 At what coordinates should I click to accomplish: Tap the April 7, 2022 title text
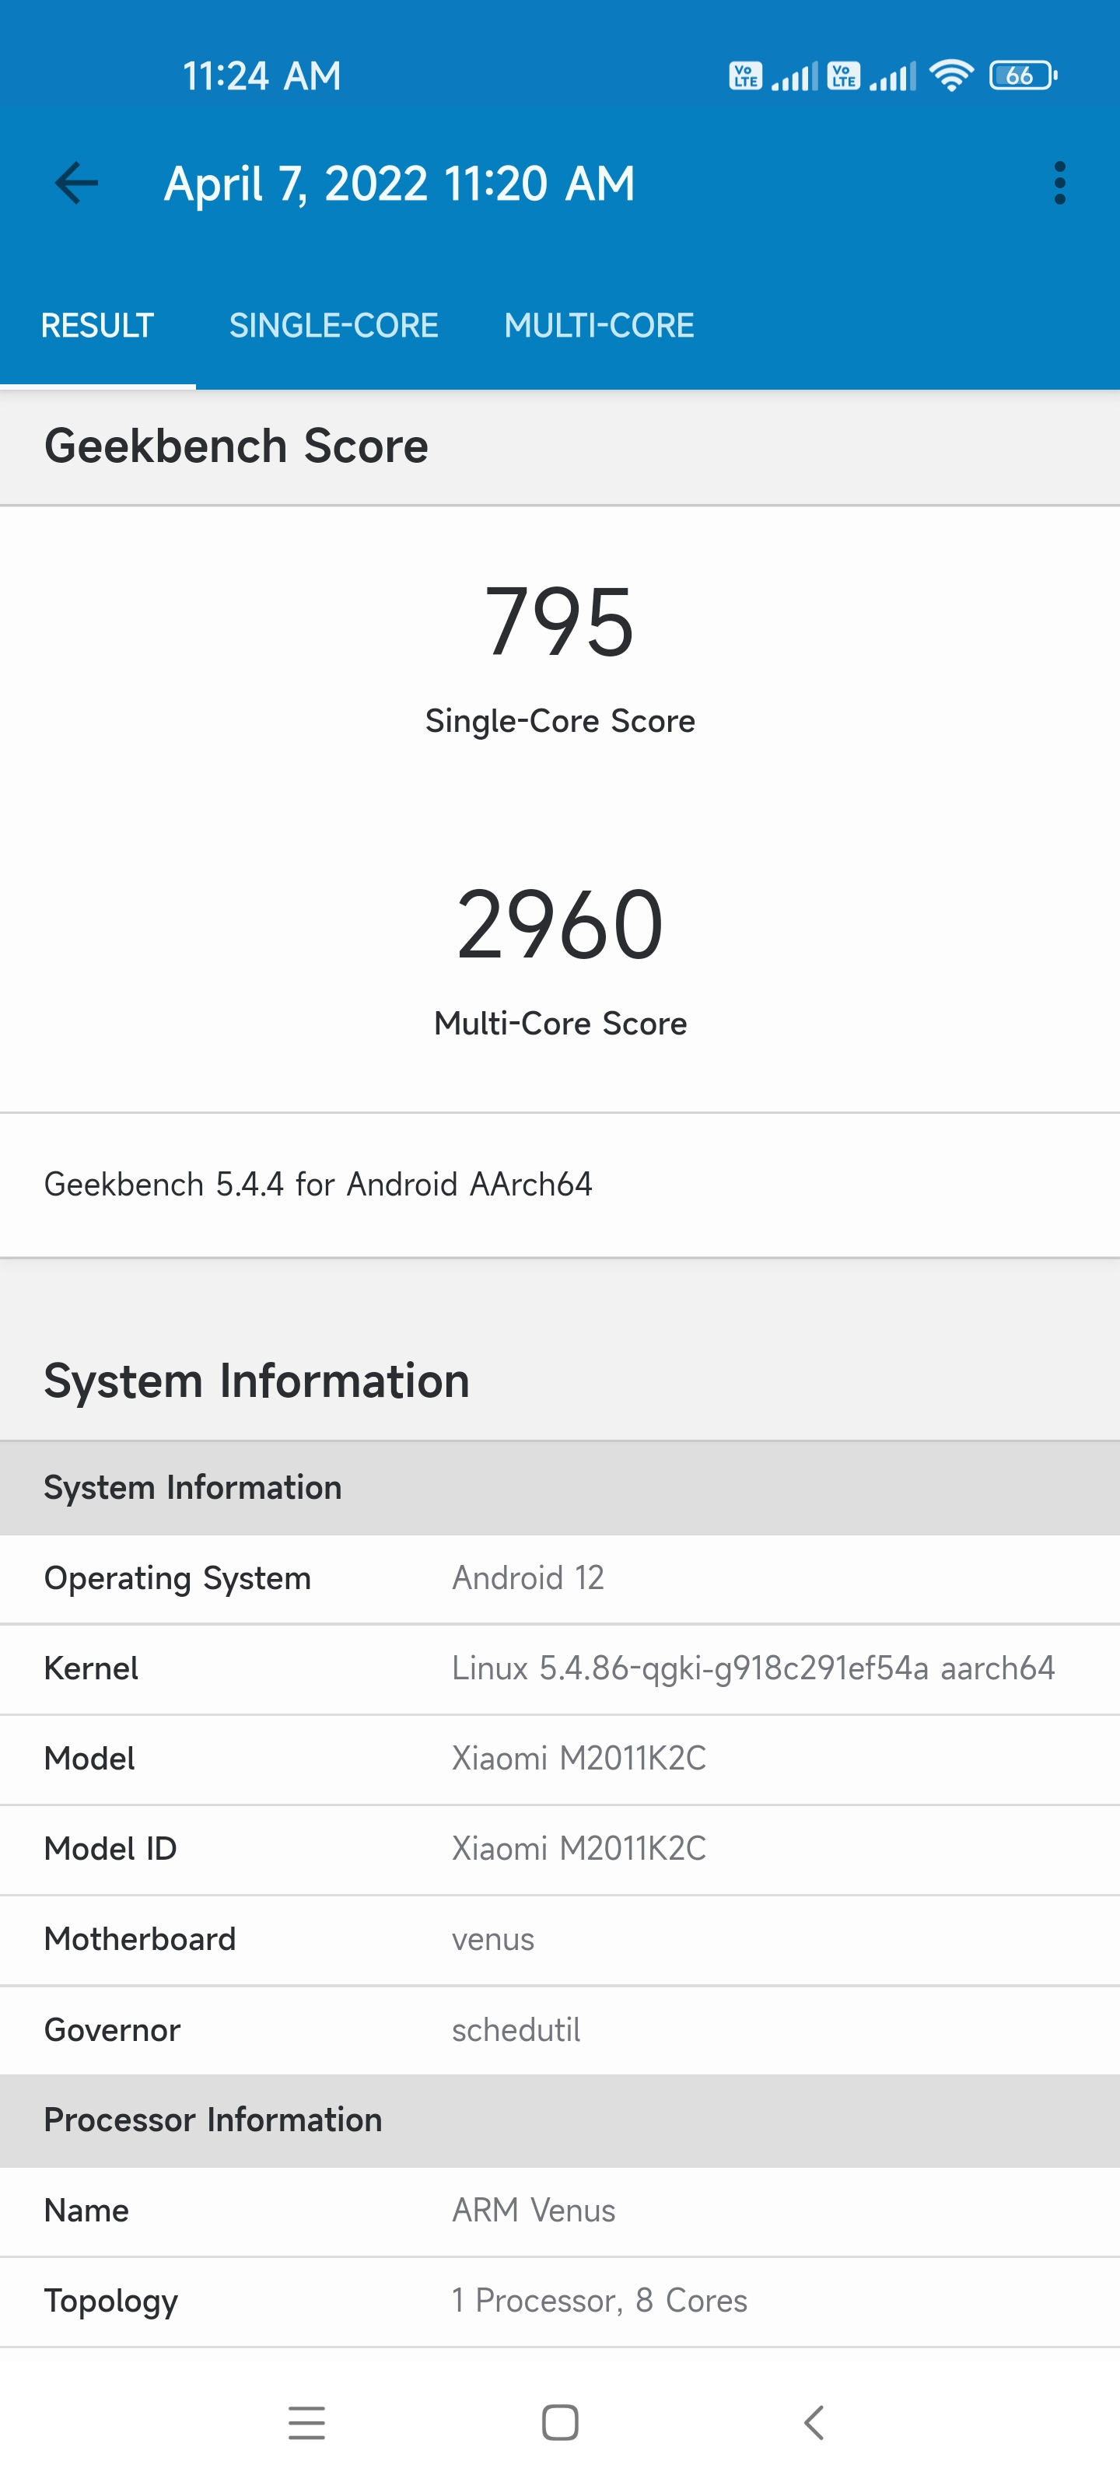399,184
